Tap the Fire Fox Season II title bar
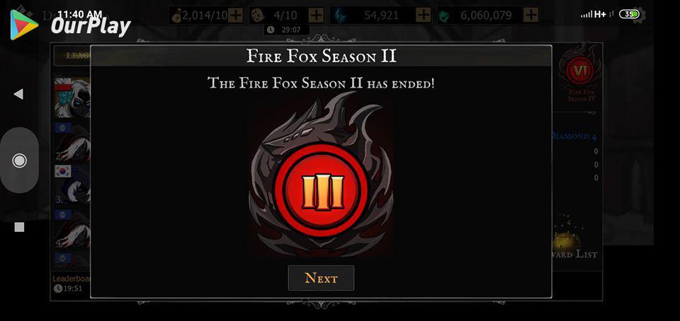Viewport: 680px width, 321px height. click(321, 57)
